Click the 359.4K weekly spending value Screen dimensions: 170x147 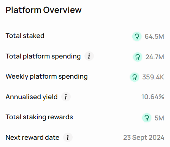click(153, 77)
